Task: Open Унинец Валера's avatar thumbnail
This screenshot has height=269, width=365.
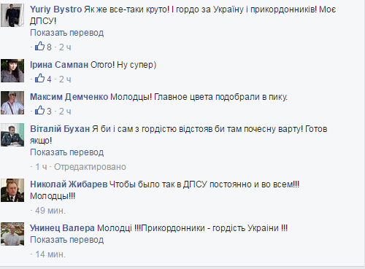Action: 12,234
